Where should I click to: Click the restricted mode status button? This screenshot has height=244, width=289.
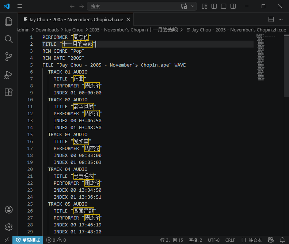click(28, 240)
